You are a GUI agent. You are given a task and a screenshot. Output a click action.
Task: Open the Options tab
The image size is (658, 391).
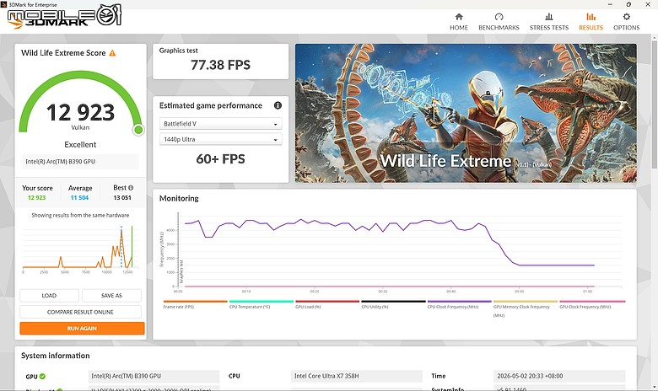click(x=626, y=22)
